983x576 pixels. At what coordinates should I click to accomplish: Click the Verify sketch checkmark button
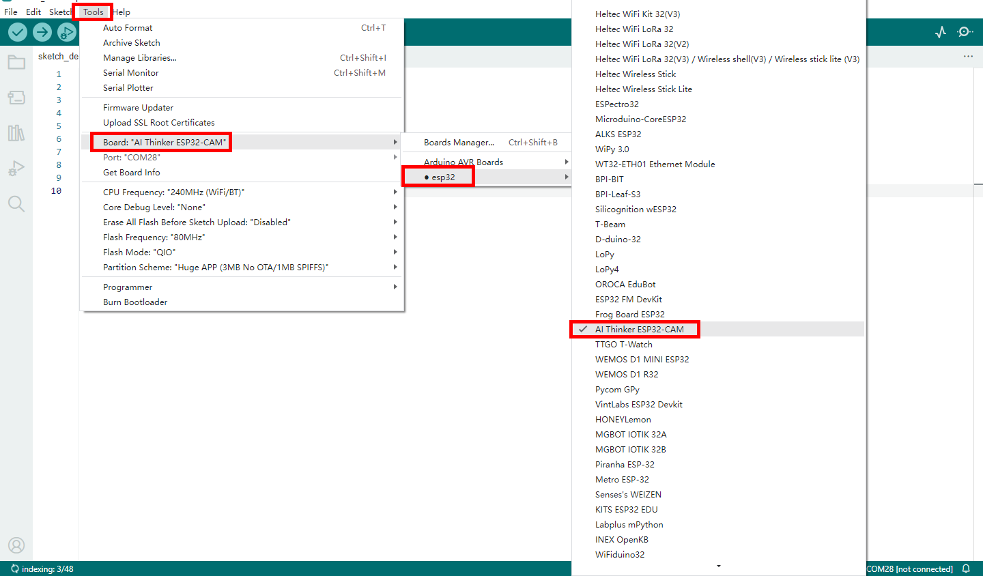click(x=18, y=32)
